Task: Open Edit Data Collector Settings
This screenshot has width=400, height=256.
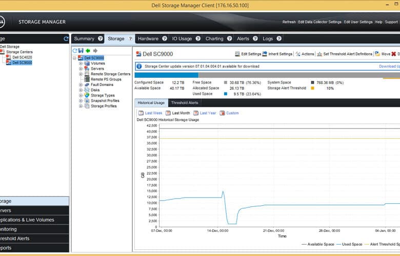Action: point(319,22)
